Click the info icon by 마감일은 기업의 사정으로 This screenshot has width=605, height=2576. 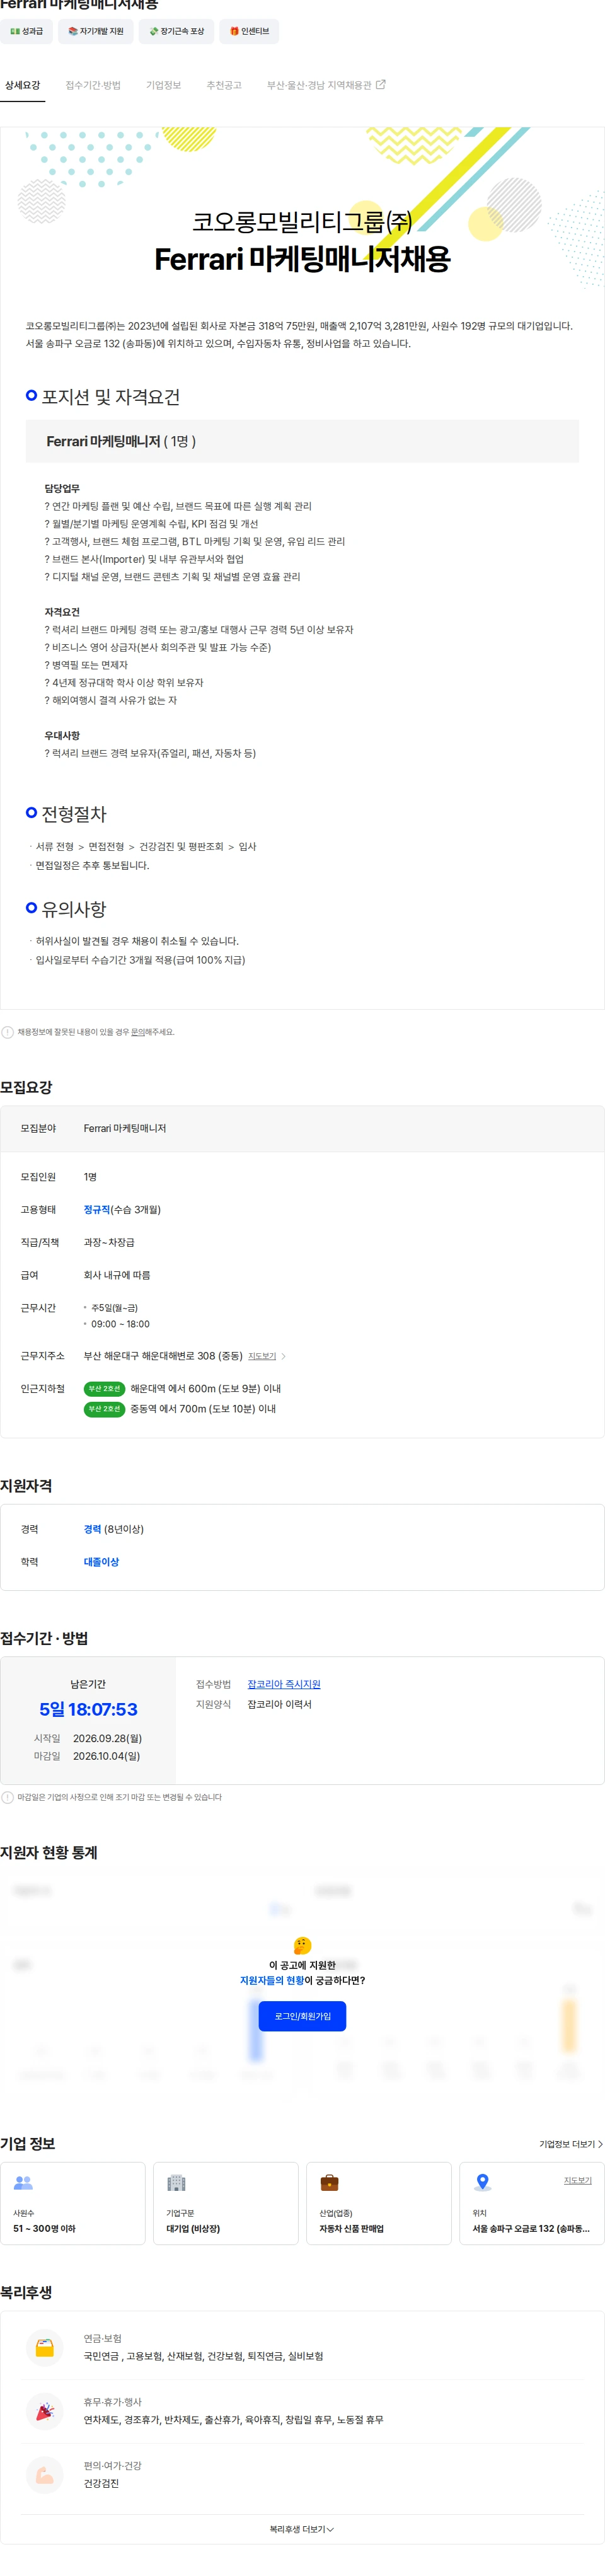tap(8, 1798)
